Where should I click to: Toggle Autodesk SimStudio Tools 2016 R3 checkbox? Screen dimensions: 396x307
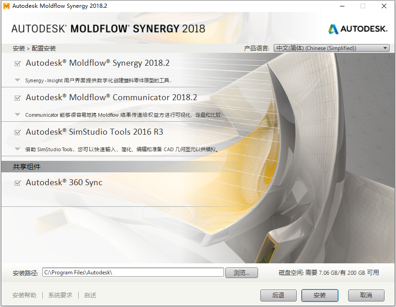tap(17, 132)
